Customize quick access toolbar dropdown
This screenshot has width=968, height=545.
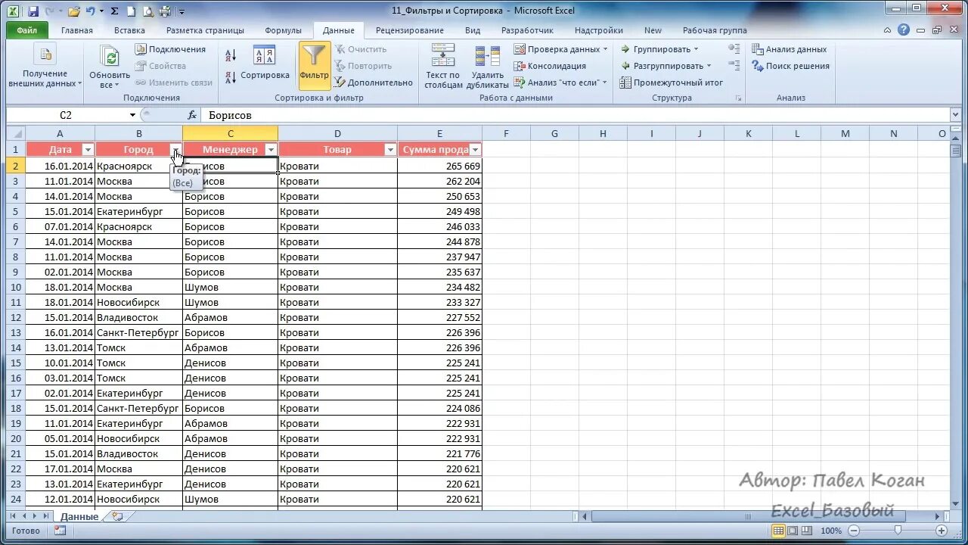[182, 11]
